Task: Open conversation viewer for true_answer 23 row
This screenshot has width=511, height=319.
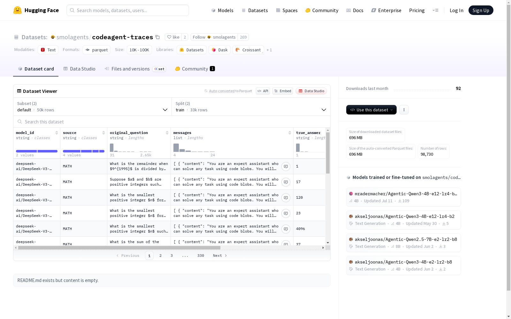Action: [x=286, y=213]
